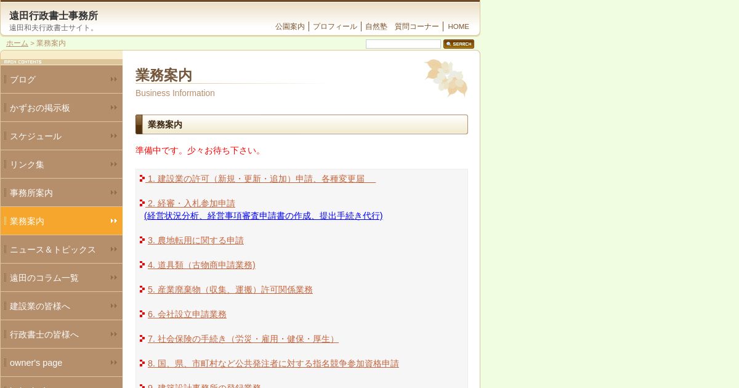Open link 3. 農地転用に関する申請
Screen dimensions: 739x388
(196, 240)
